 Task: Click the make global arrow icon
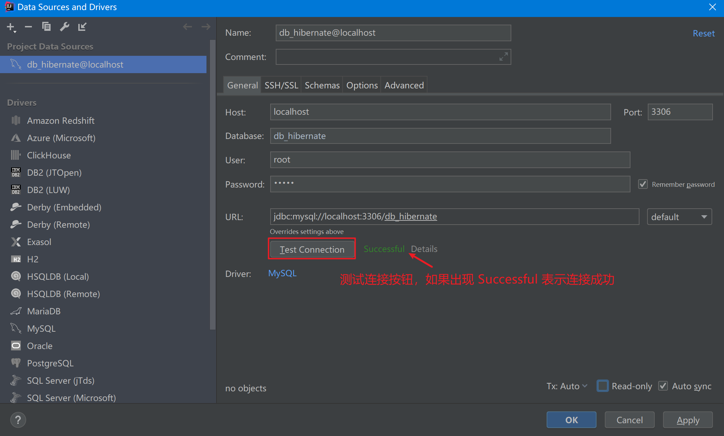coord(82,27)
